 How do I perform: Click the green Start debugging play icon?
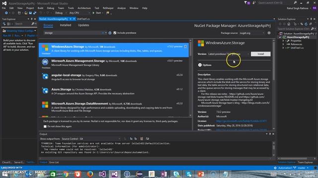click(93, 13)
